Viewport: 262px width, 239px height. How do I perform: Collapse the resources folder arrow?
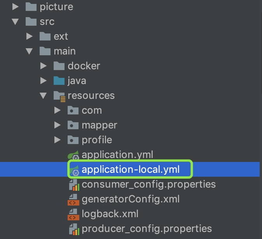click(43, 96)
